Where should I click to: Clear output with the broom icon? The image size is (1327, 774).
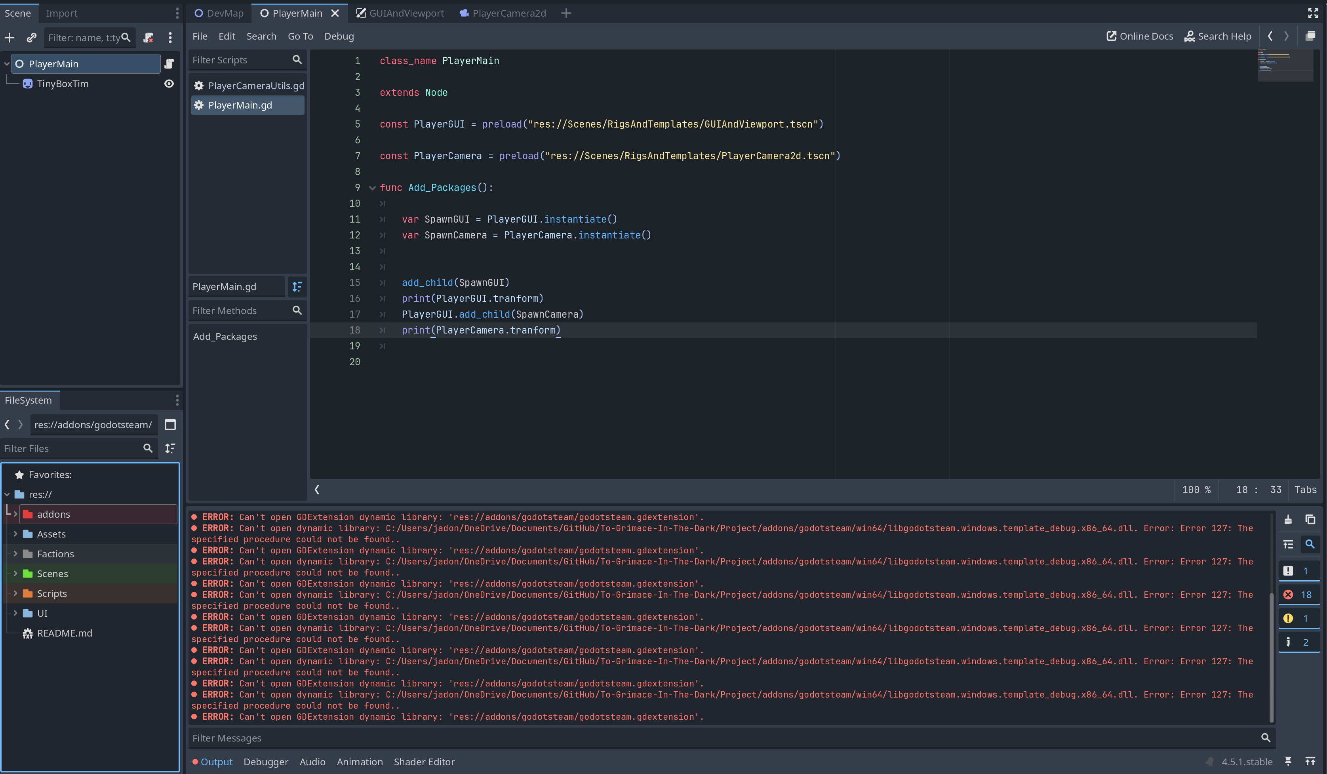pos(1288,520)
